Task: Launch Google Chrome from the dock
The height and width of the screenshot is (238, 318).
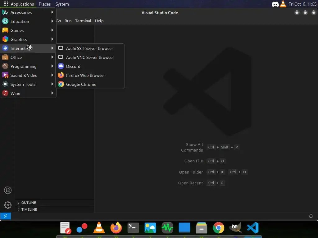Action: [218, 228]
